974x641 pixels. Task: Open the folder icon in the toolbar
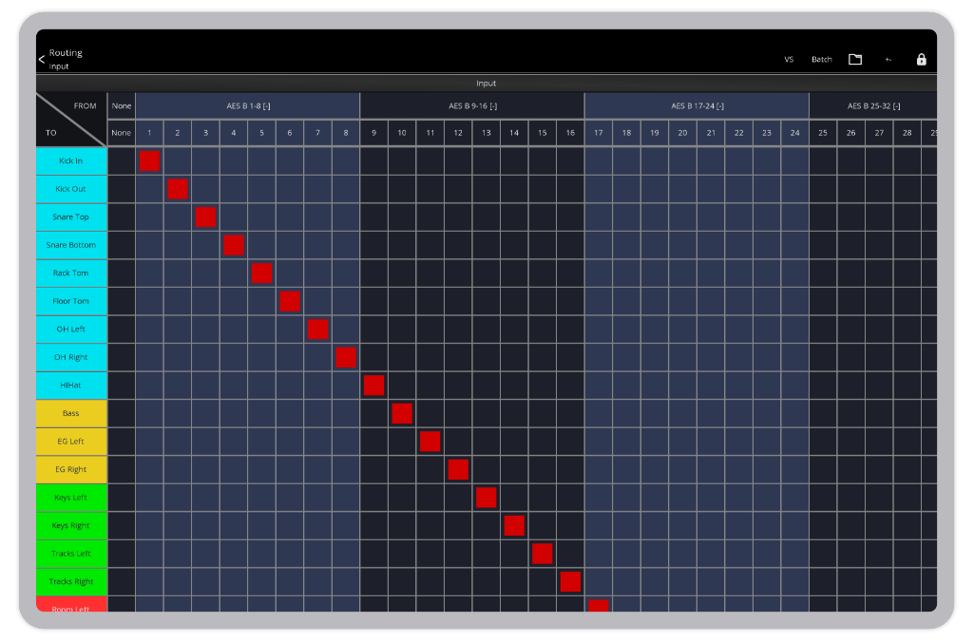tap(854, 59)
